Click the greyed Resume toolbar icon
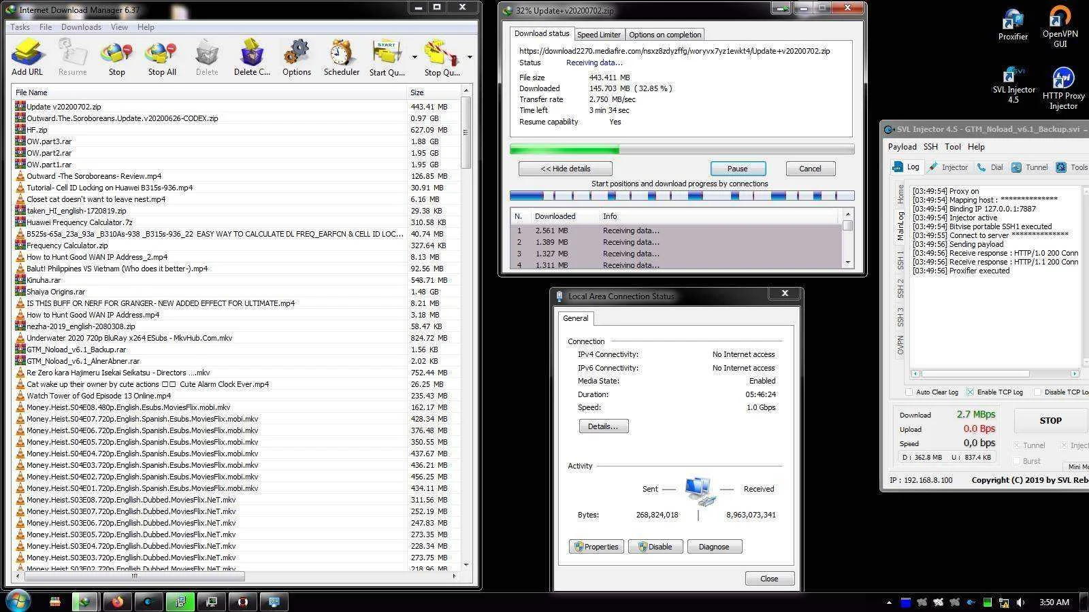This screenshot has width=1089, height=612. click(x=72, y=57)
